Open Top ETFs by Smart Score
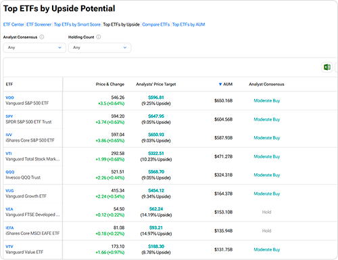 point(77,24)
